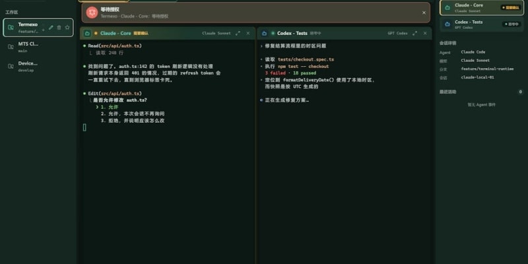The height and width of the screenshot is (264, 528).
Task: Click the Claude - Core pane title
Action: point(115,34)
